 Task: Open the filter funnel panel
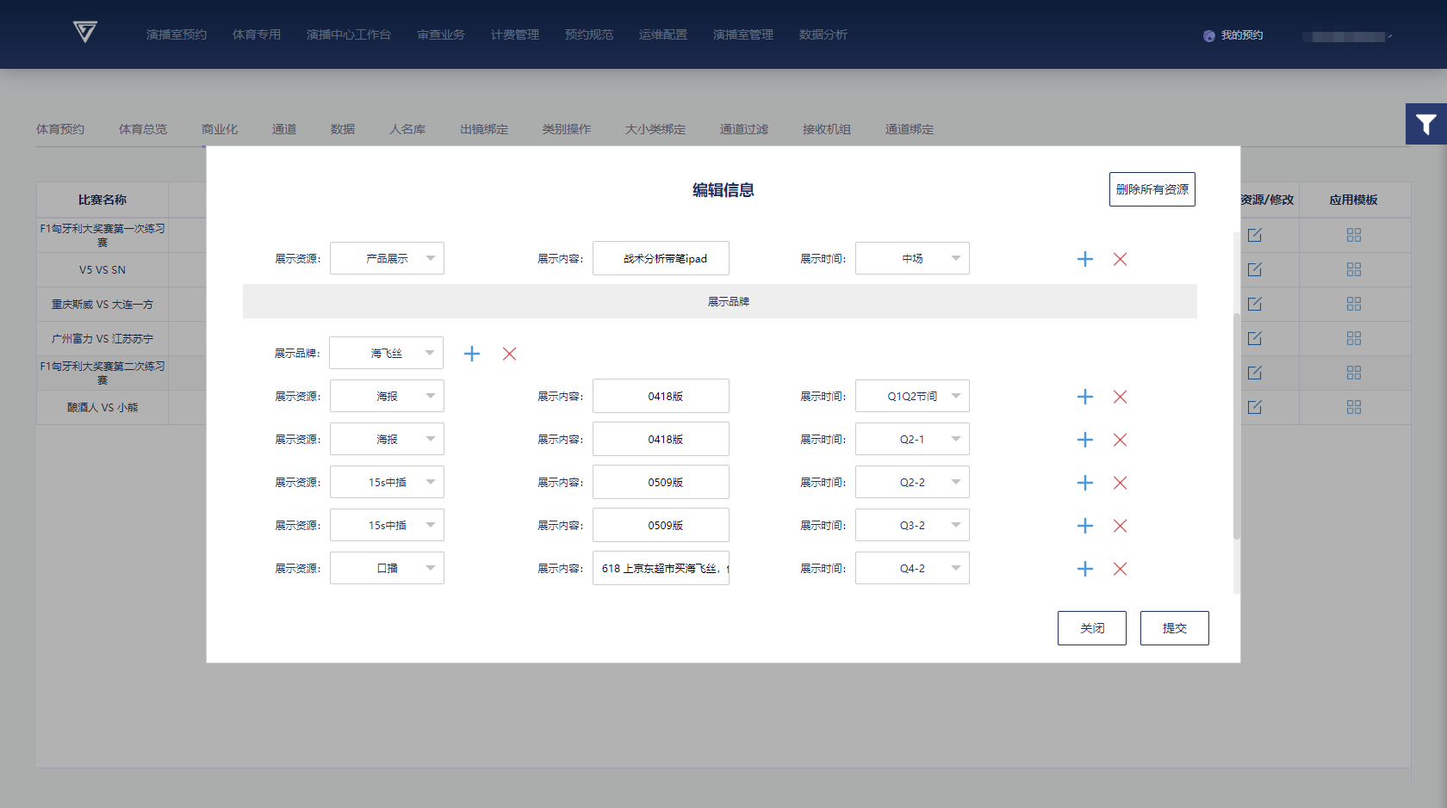tap(1425, 124)
